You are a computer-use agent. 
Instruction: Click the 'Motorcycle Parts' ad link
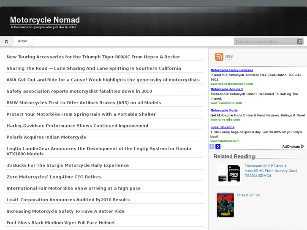pyautogui.click(x=224, y=111)
